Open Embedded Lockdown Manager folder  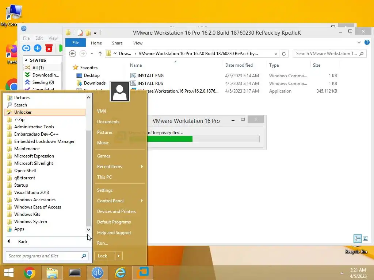45,141
